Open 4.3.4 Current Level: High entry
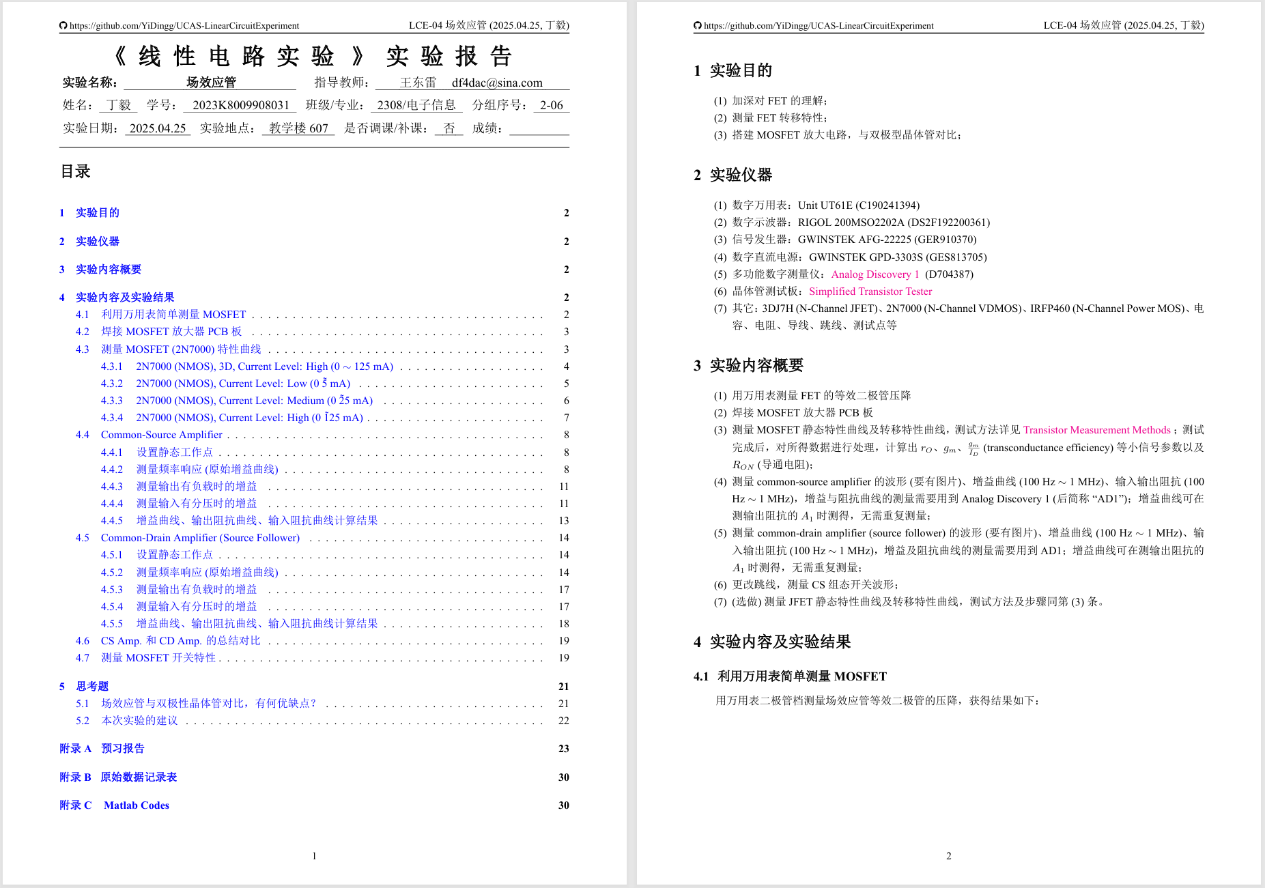 click(x=232, y=418)
